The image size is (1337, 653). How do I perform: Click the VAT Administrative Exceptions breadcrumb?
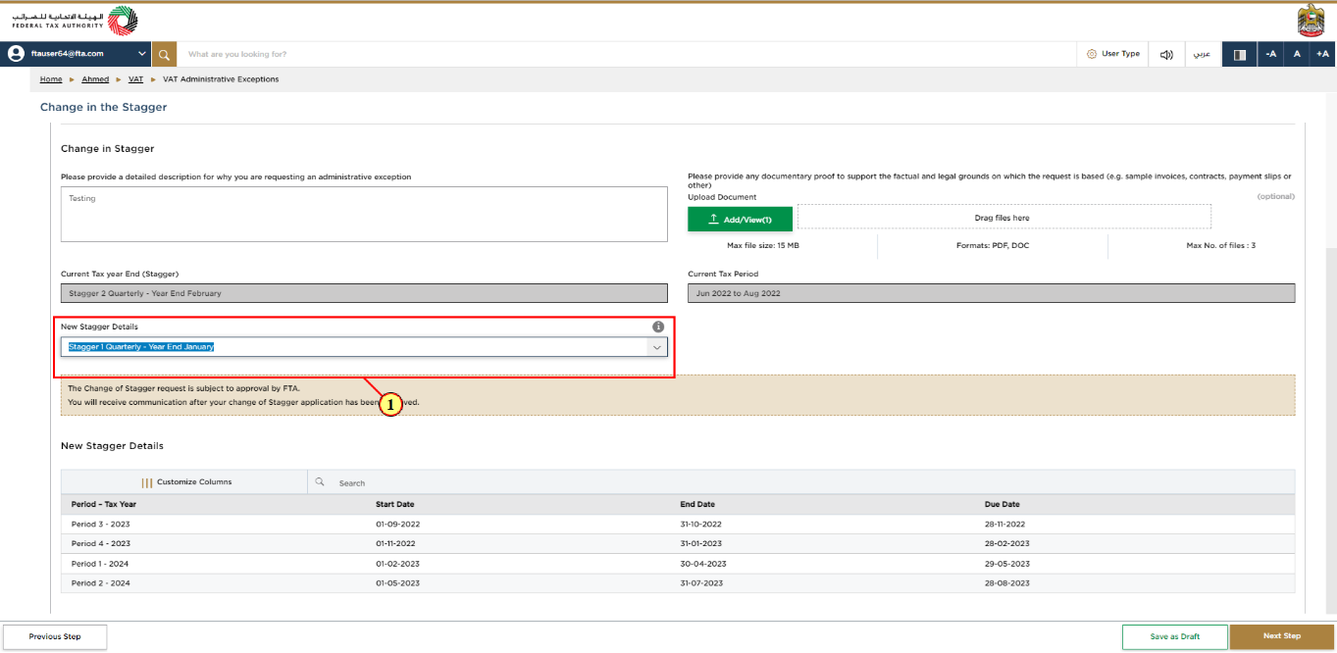point(221,79)
